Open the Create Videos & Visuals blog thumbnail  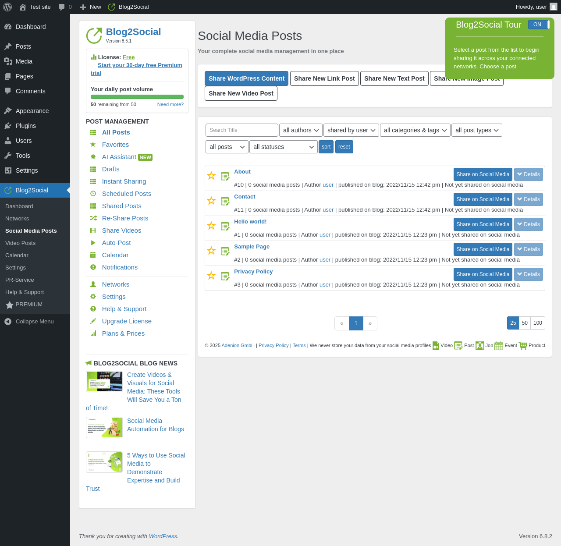[x=104, y=382]
